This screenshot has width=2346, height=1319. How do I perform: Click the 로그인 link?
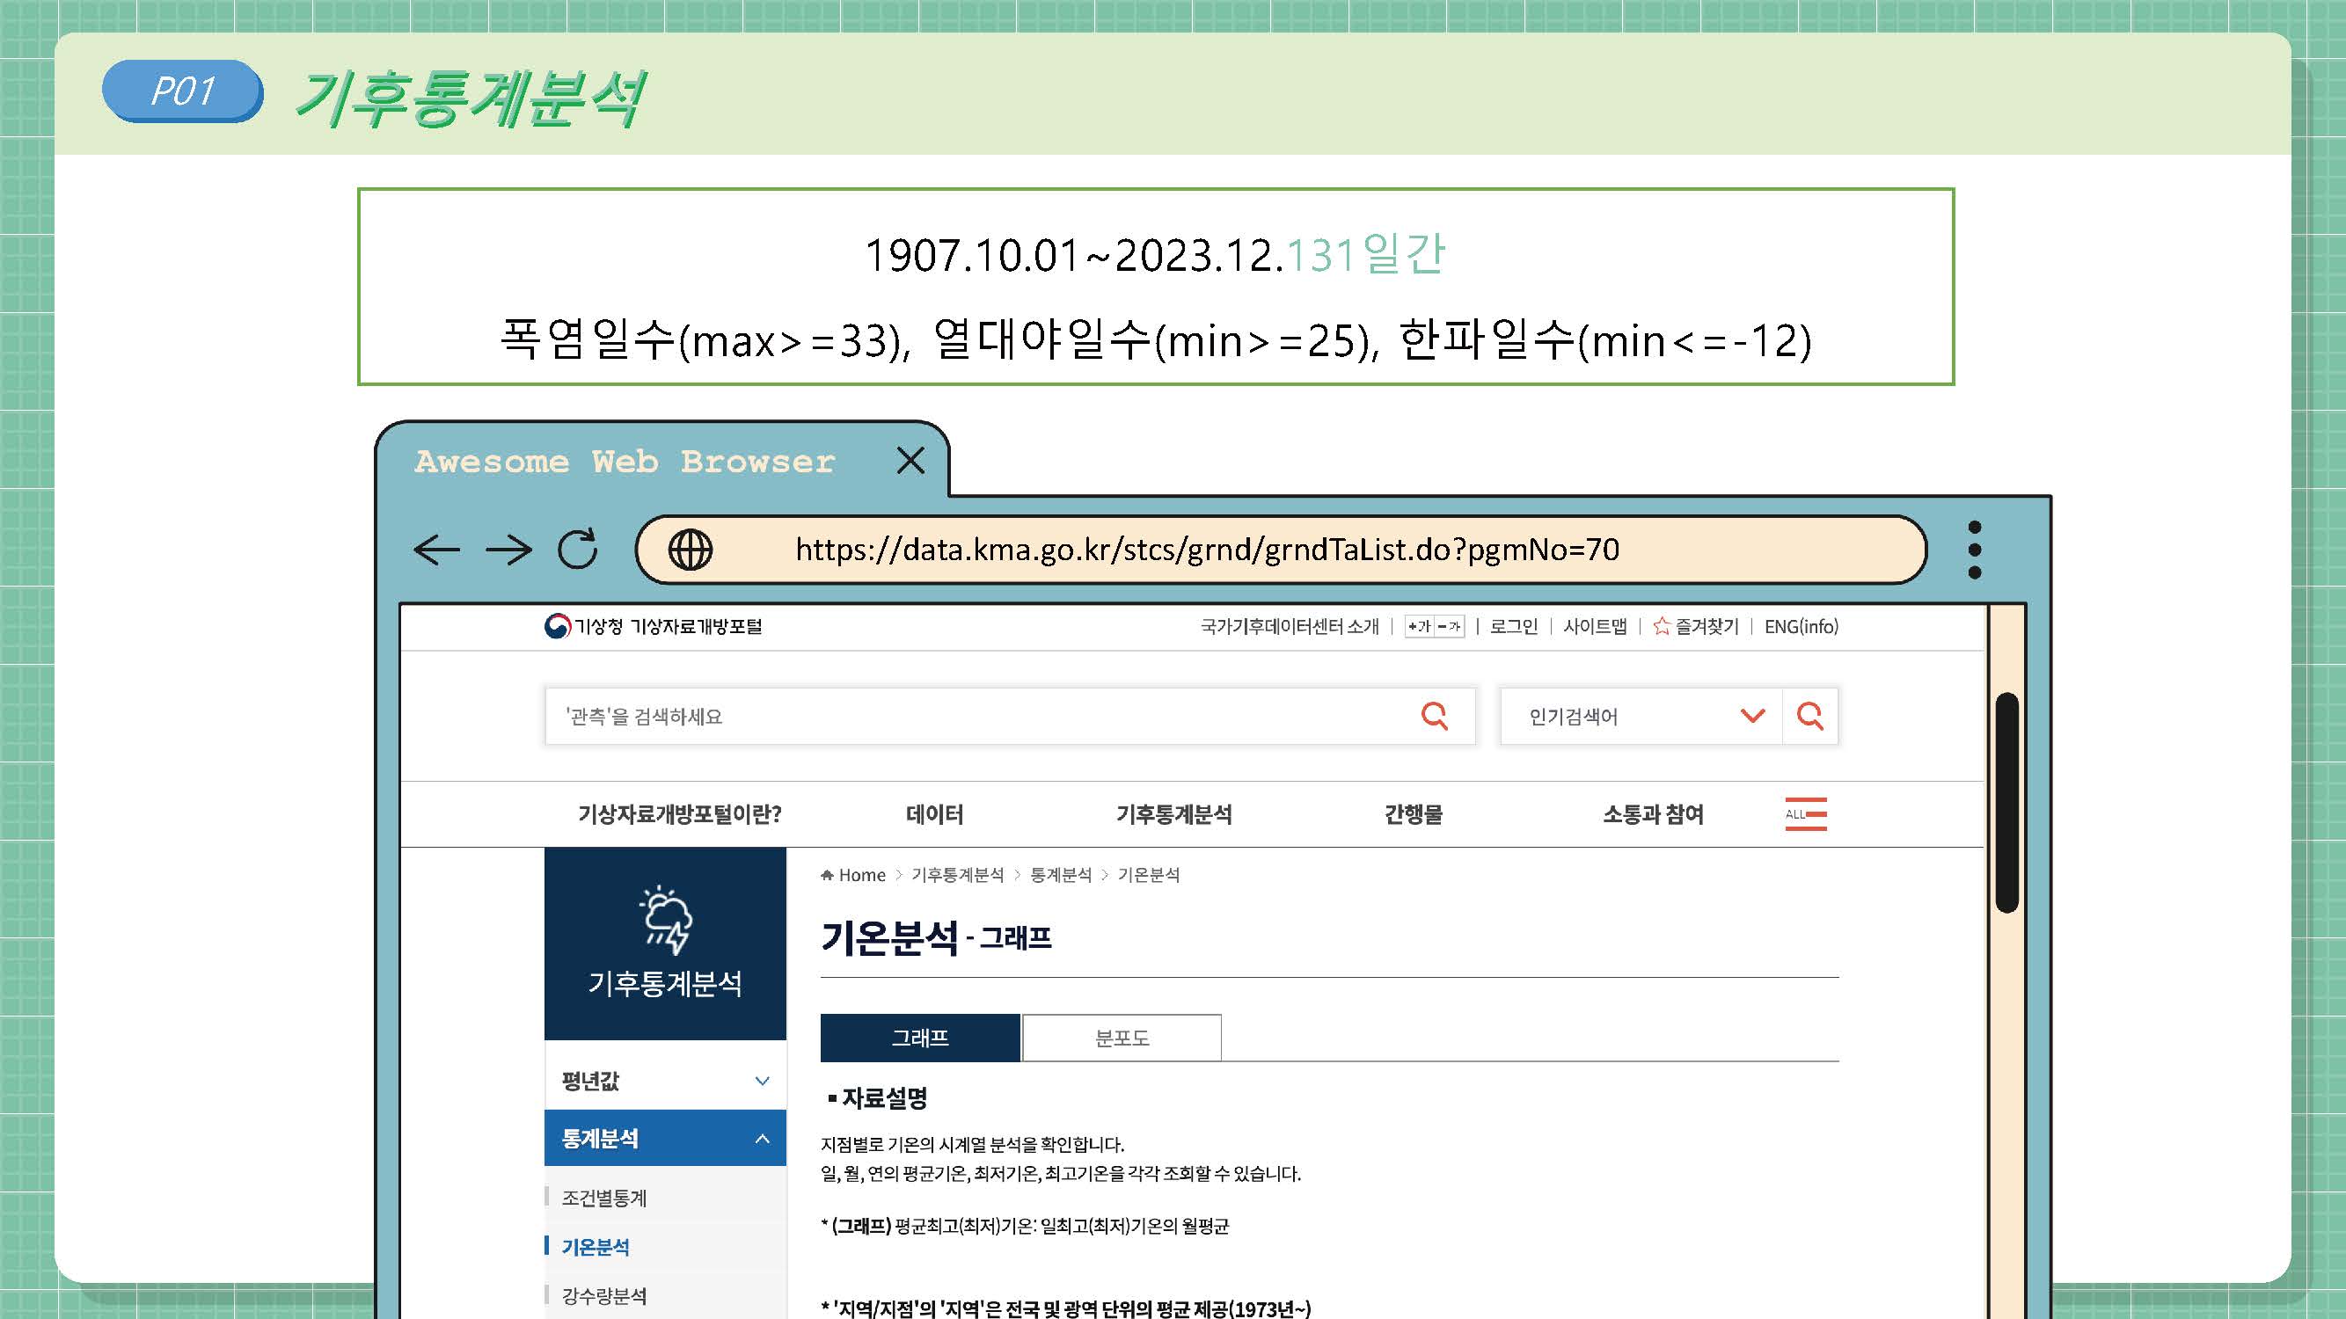click(1513, 626)
